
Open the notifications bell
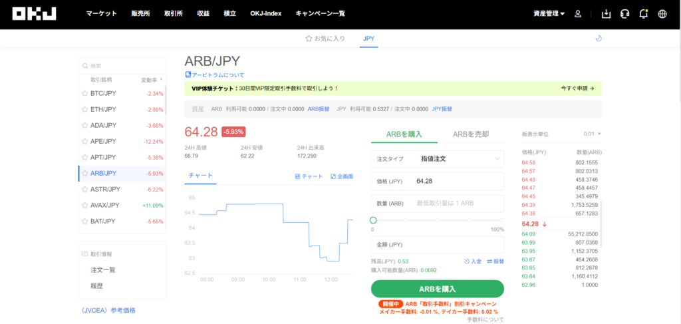643,14
